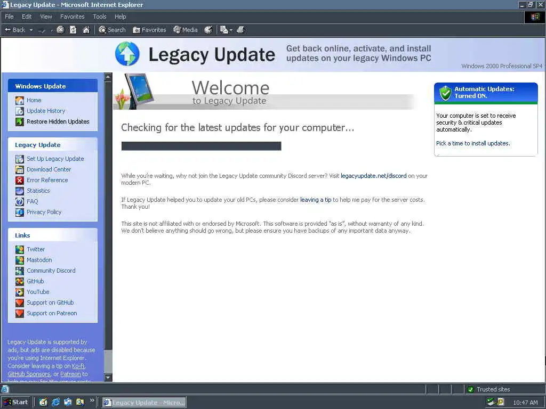
Task: Expand the Mail button dropdown arrow
Action: coord(231,30)
